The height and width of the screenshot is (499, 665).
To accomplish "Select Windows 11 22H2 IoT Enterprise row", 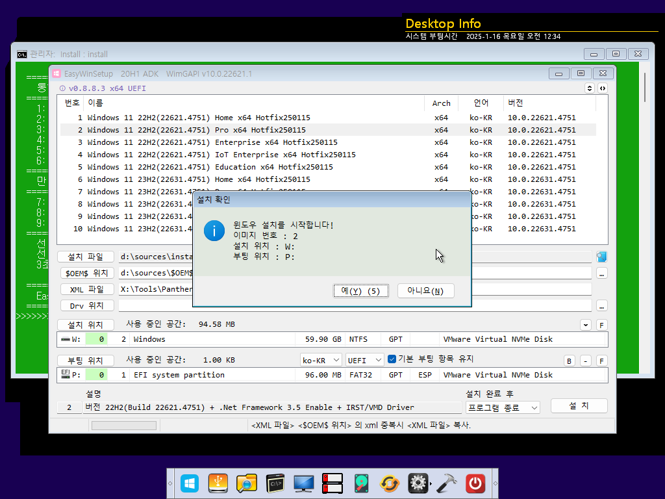I will [328, 155].
